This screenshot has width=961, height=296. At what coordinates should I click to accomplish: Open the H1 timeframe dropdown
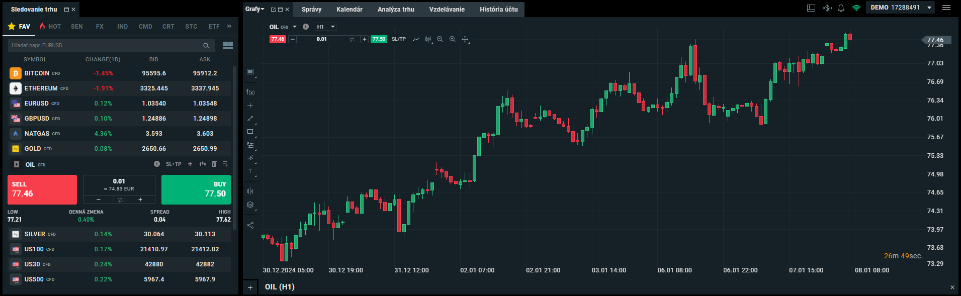[325, 27]
